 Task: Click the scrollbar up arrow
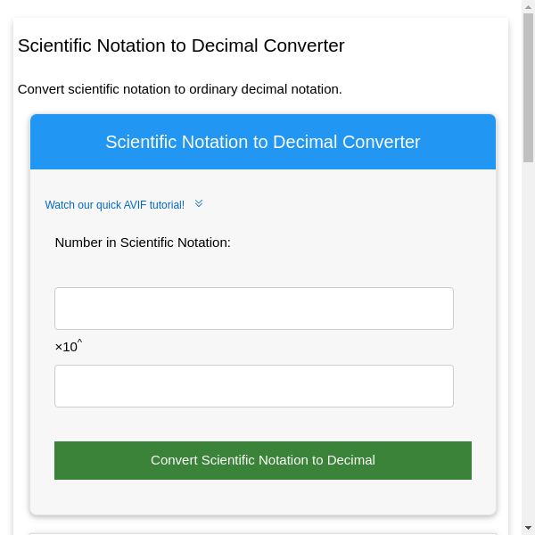click(528, 7)
